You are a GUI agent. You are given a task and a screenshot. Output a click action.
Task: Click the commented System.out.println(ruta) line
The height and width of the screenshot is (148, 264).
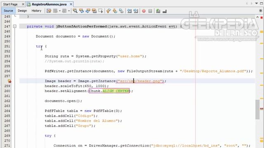pos(74,61)
